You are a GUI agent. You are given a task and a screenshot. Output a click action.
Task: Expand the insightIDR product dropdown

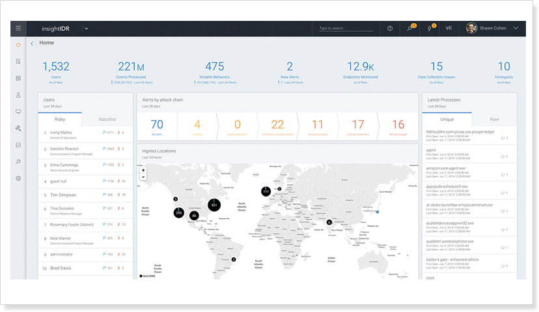pyautogui.click(x=87, y=29)
